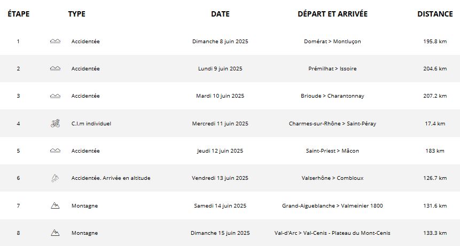The width and height of the screenshot is (460, 246).
Task: Click the stage 8 mountain icon
Action: (55, 233)
